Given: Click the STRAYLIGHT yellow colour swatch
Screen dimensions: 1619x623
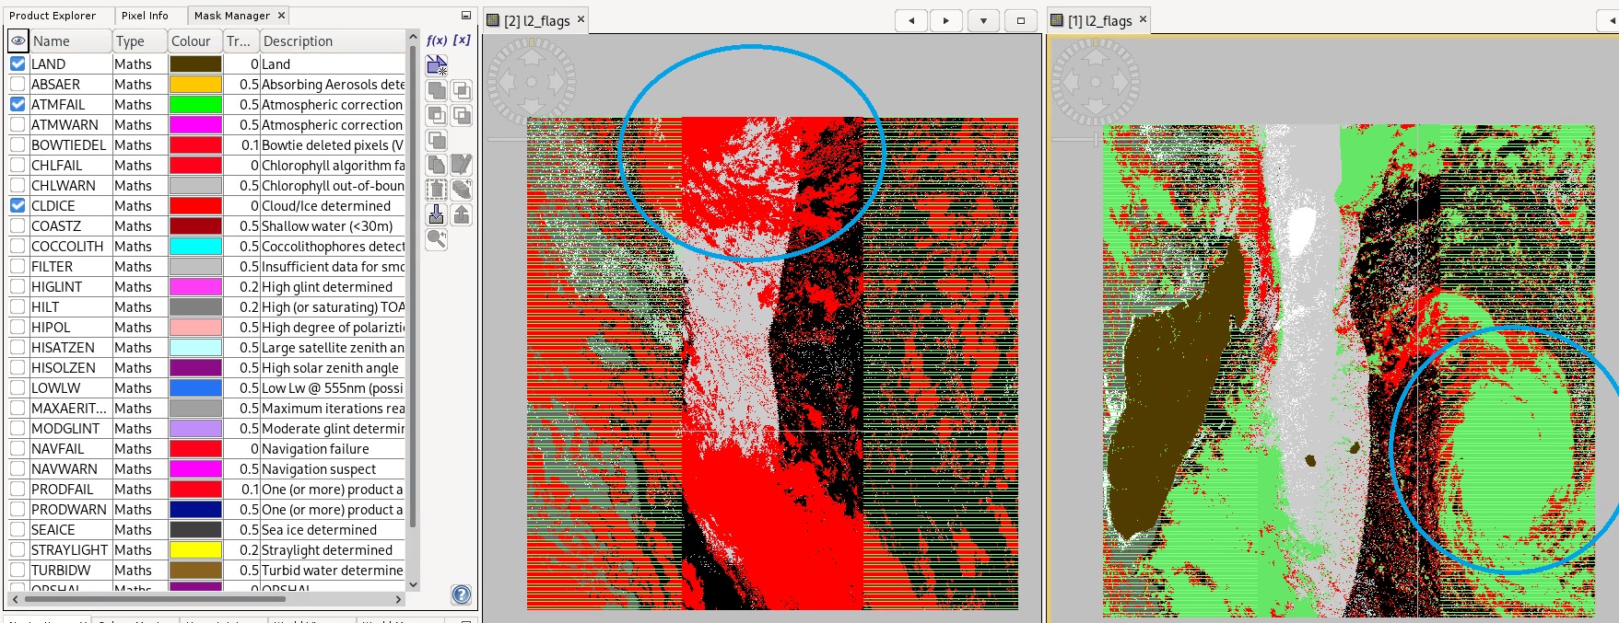Looking at the screenshot, I should [195, 550].
